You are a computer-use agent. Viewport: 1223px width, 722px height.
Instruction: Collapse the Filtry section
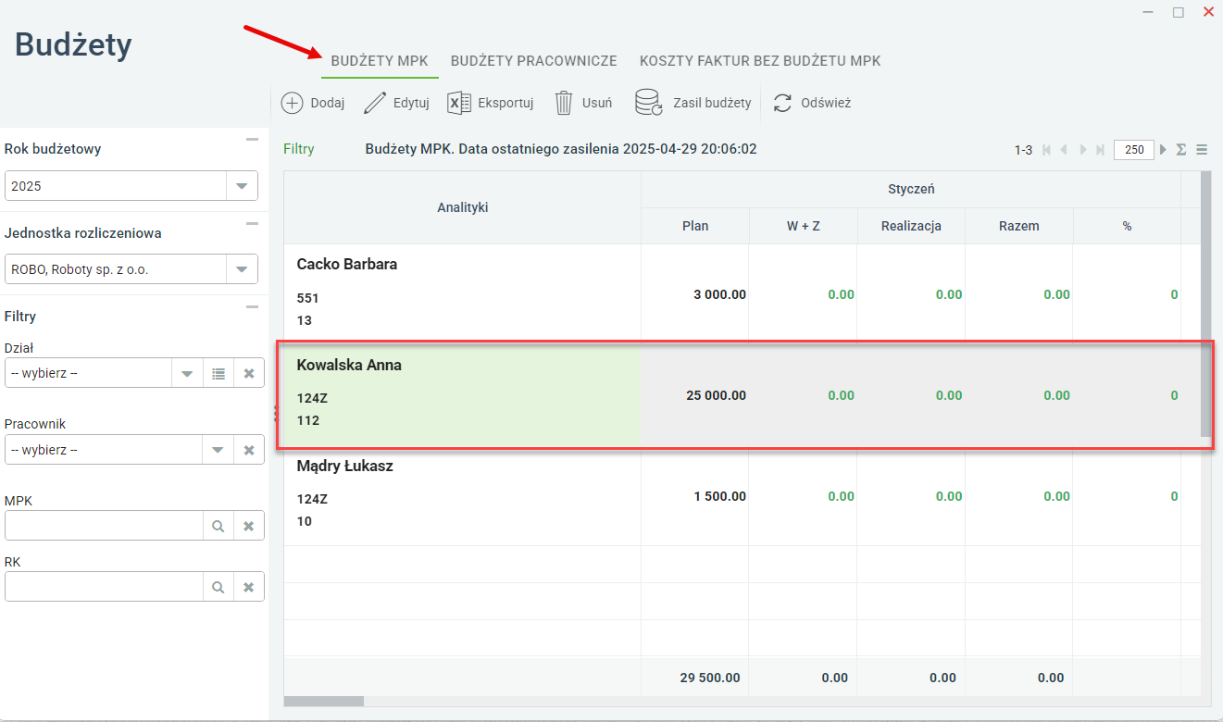[252, 306]
